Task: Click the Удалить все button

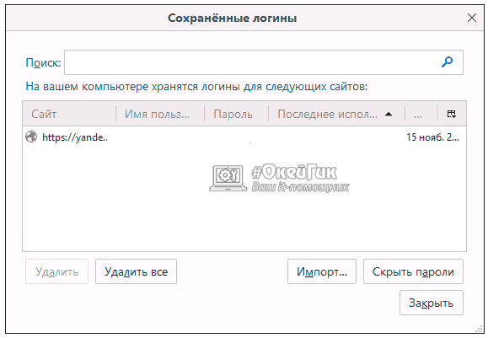Action: tap(136, 271)
